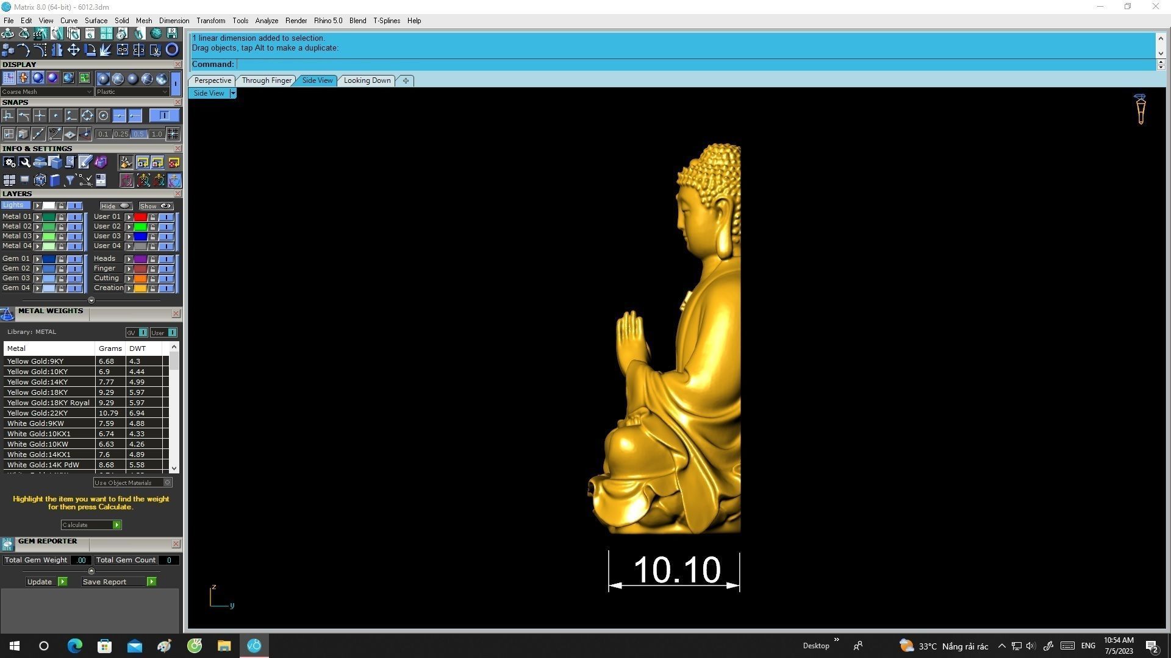Click the Show layers button

coord(156,206)
